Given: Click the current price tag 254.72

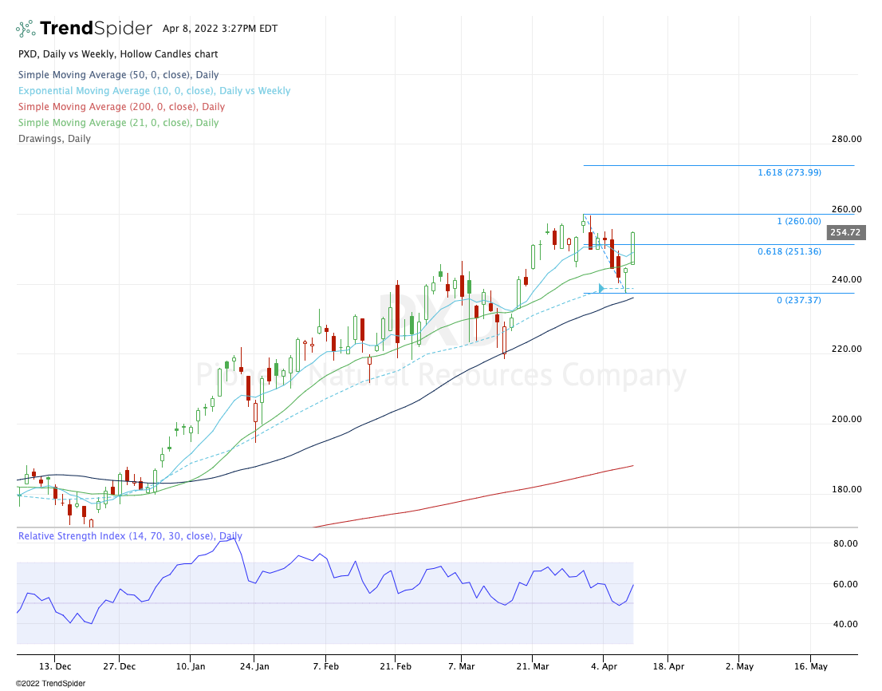Looking at the screenshot, I should click(x=845, y=232).
